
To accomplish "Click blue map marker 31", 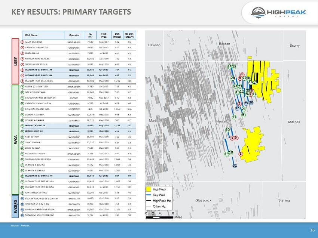I will click(235, 166).
